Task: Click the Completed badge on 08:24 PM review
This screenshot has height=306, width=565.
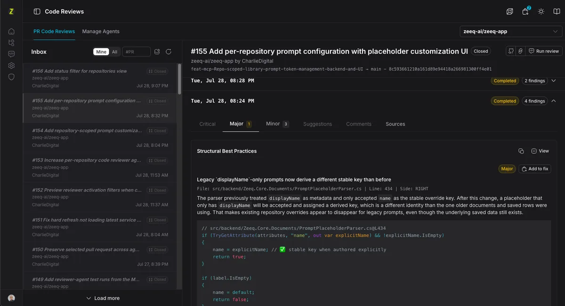Action: point(505,101)
